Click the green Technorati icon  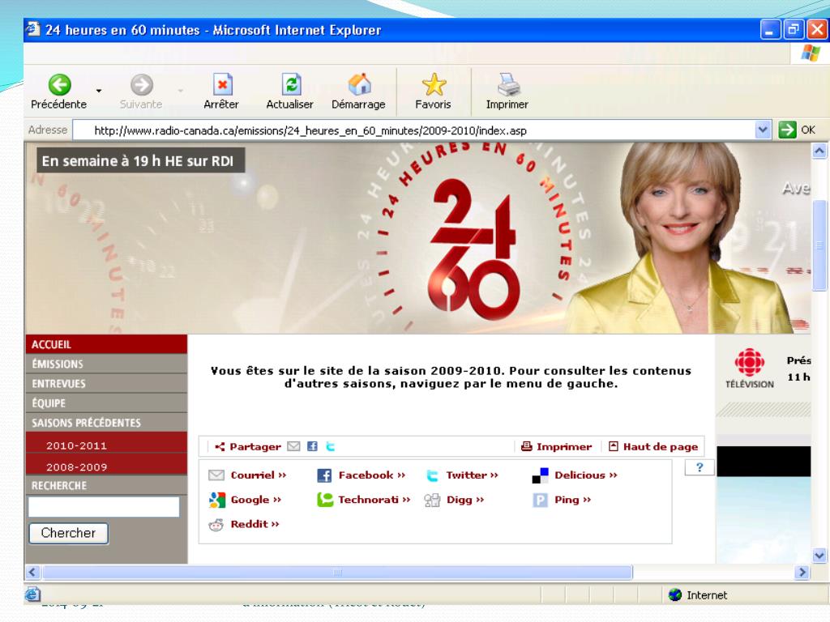325,500
